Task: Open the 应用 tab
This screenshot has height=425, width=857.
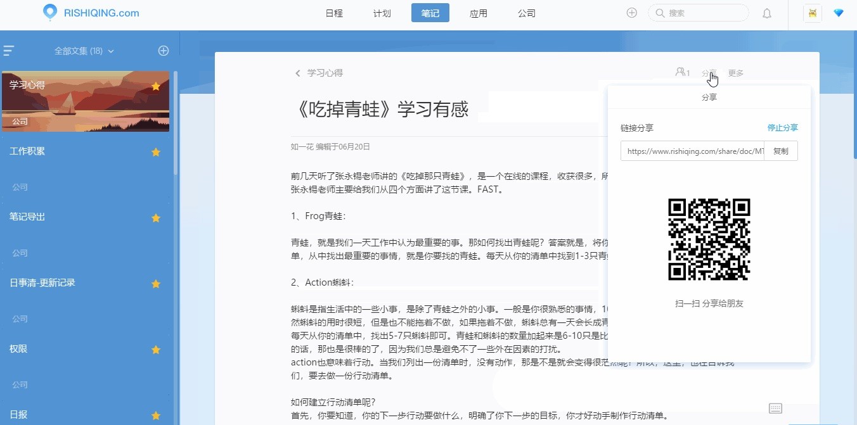Action: coord(479,13)
